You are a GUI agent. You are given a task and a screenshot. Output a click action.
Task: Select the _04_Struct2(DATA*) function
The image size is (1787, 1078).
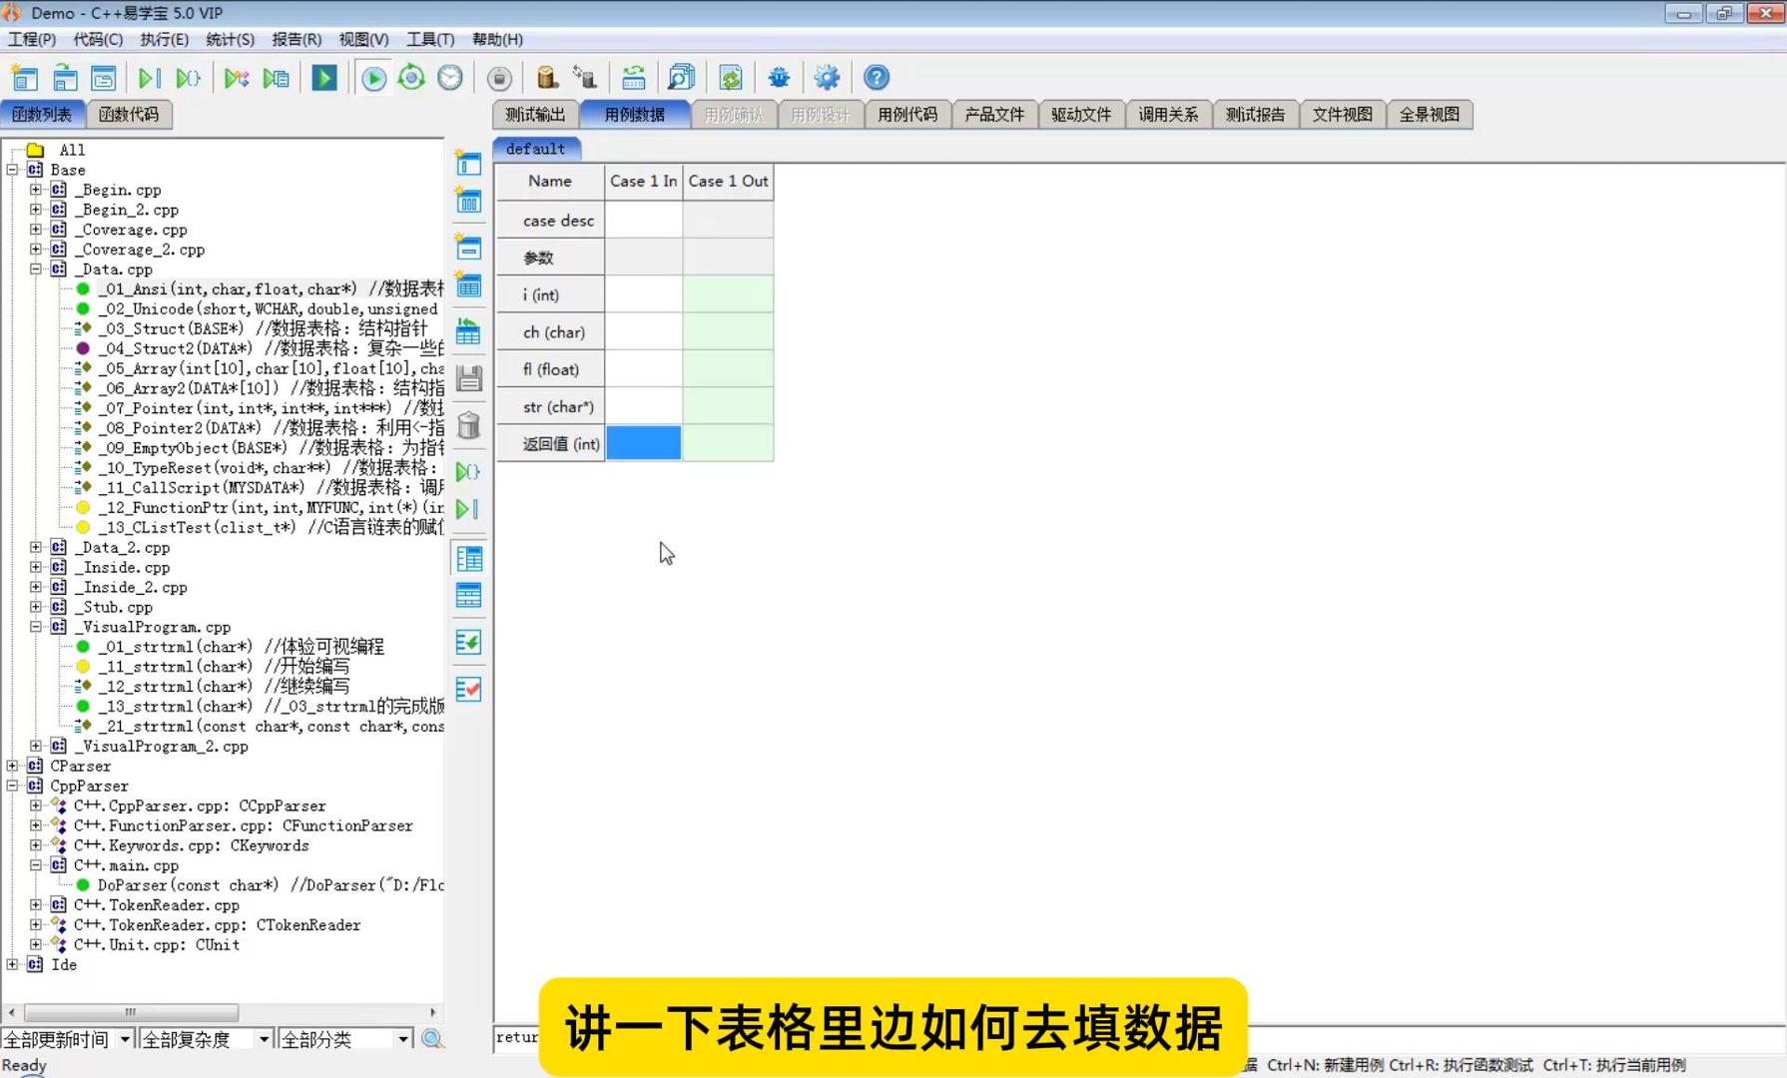[x=270, y=348]
